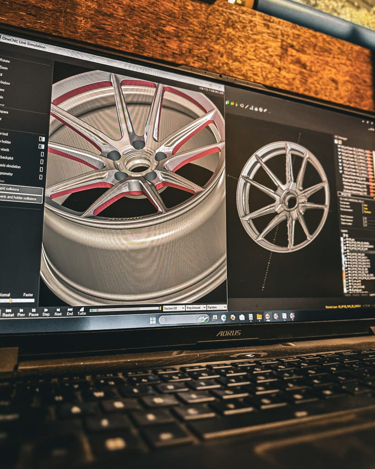
Task: Select the Rotate view option
Action: click(x=5, y=60)
